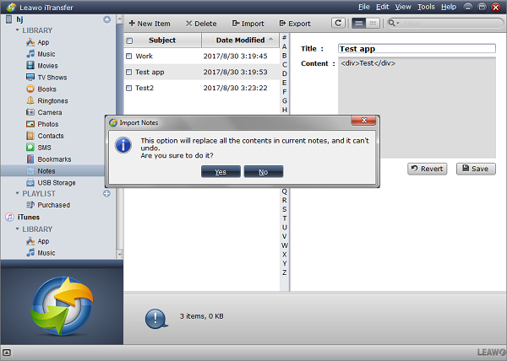Image resolution: width=507 pixels, height=361 pixels.
Task: Click the Revert button
Action: point(427,169)
